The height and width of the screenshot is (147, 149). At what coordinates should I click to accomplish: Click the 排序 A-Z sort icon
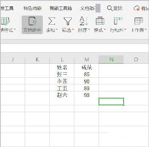click(84, 21)
